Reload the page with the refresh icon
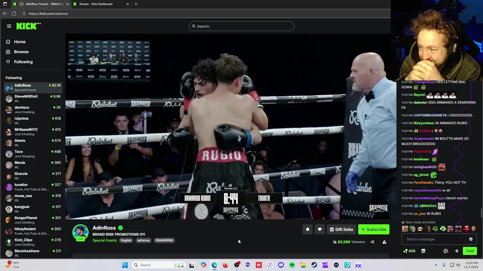483x271 pixels. point(14,14)
